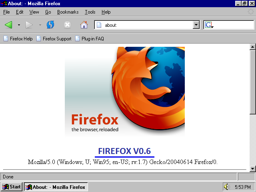Open the View menu
256x192 pixels.
tap(34, 12)
